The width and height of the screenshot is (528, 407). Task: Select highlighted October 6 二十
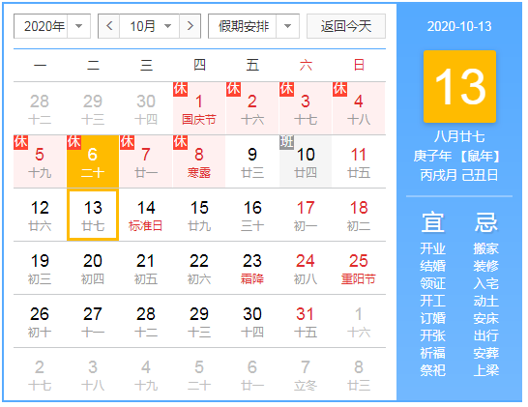point(93,161)
